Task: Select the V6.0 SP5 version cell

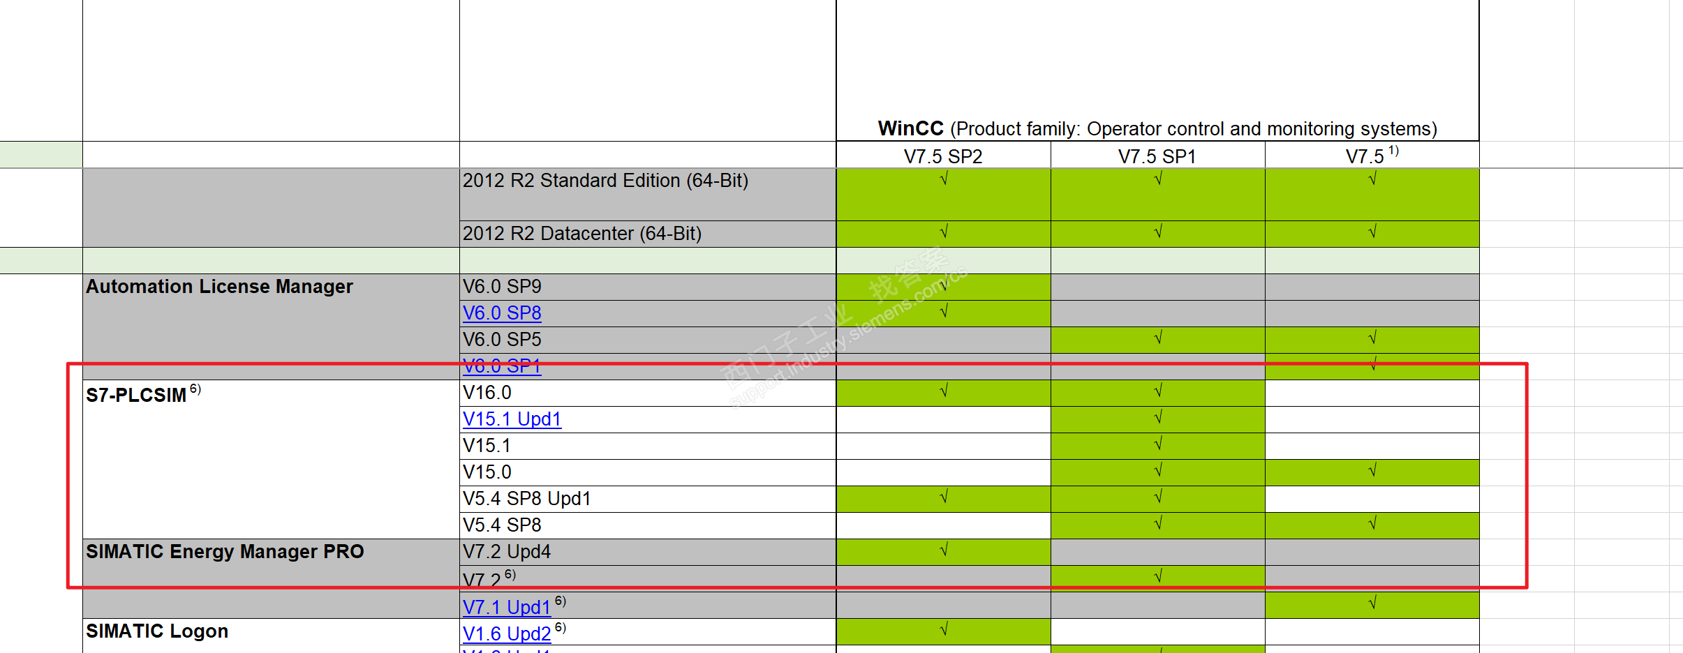Action: point(648,340)
